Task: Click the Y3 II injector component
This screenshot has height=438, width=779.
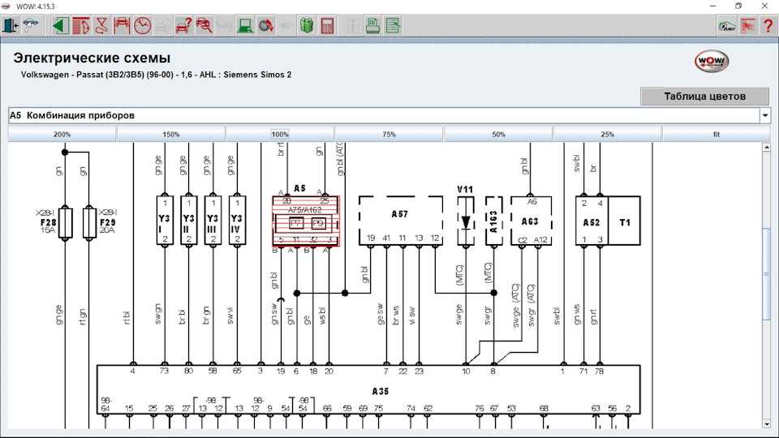Action: pos(188,221)
